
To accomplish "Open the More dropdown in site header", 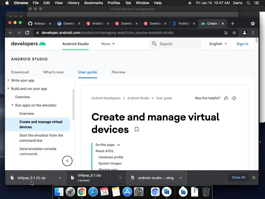I will (x=108, y=44).
